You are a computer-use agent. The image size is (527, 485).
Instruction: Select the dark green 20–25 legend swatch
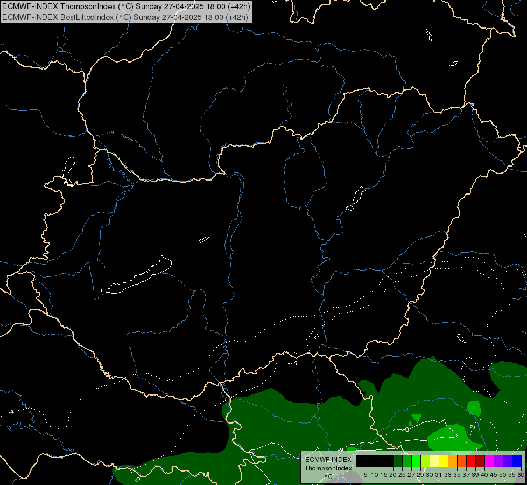pos(398,461)
